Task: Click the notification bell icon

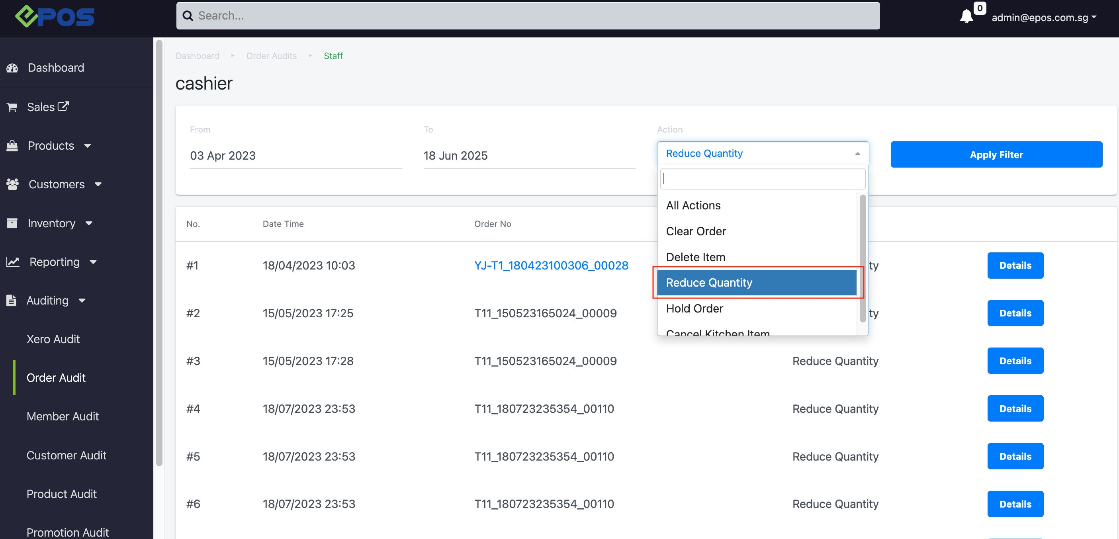Action: click(x=966, y=16)
